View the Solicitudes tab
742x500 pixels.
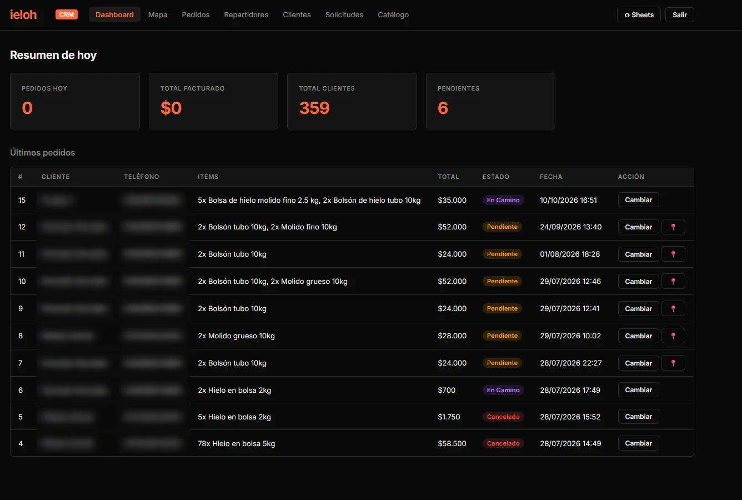pyautogui.click(x=344, y=14)
